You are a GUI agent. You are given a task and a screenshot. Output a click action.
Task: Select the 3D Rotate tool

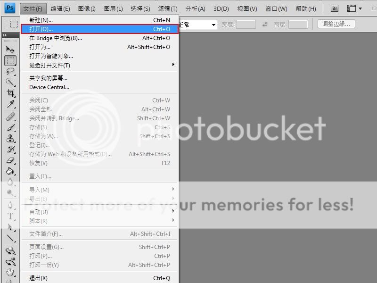(x=10, y=250)
